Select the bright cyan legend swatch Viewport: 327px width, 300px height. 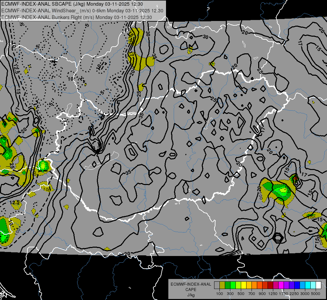(308, 285)
